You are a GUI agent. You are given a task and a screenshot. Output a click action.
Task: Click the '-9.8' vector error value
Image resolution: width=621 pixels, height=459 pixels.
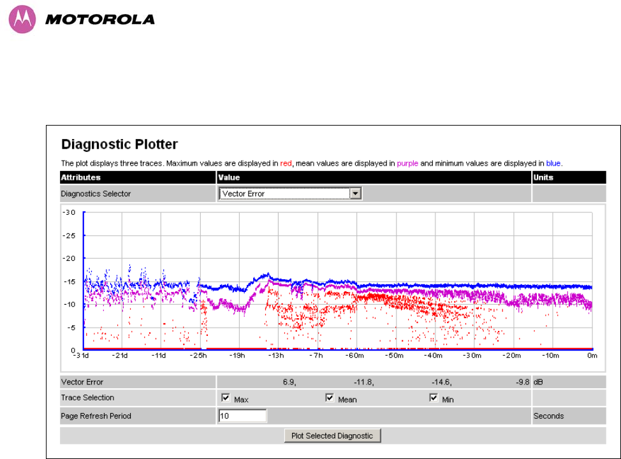pos(522,382)
